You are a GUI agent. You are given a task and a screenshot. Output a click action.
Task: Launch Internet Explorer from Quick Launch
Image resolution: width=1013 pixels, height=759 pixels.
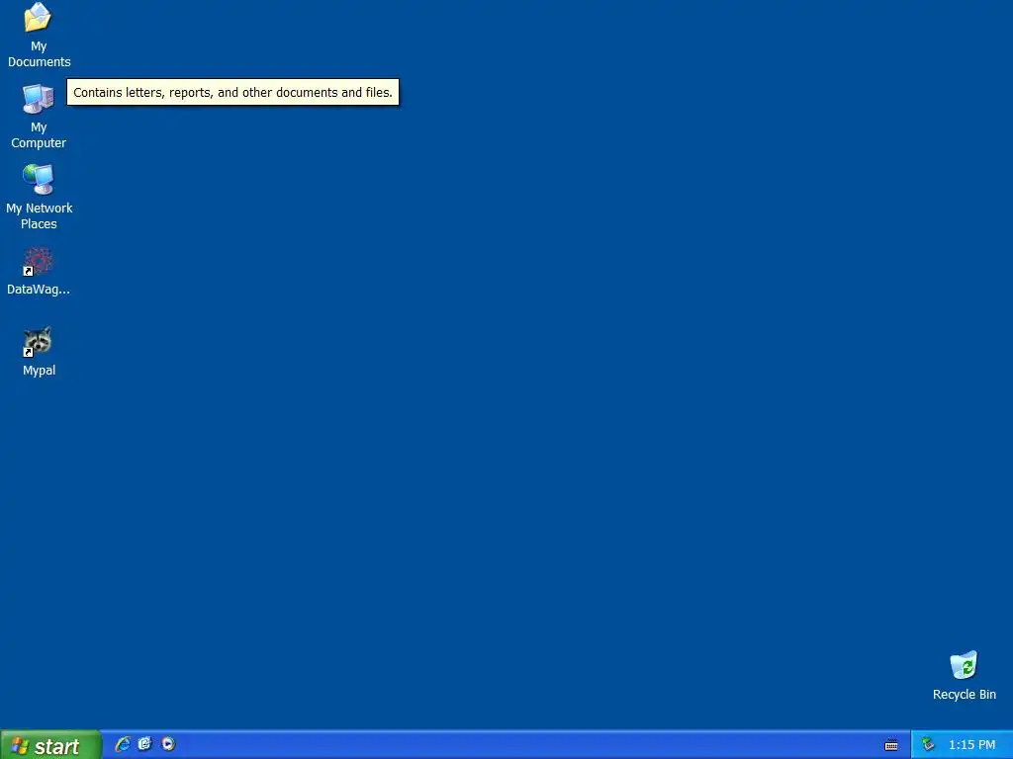tap(122, 744)
